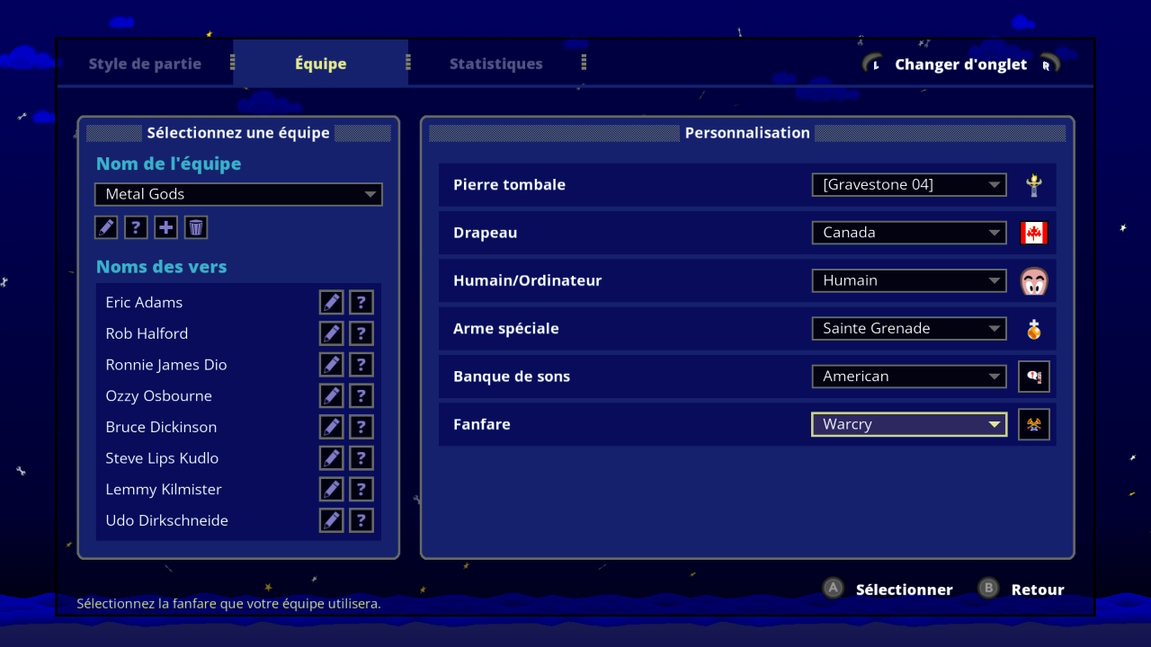
Task: Randomize name for Eric Adams
Action: click(361, 302)
